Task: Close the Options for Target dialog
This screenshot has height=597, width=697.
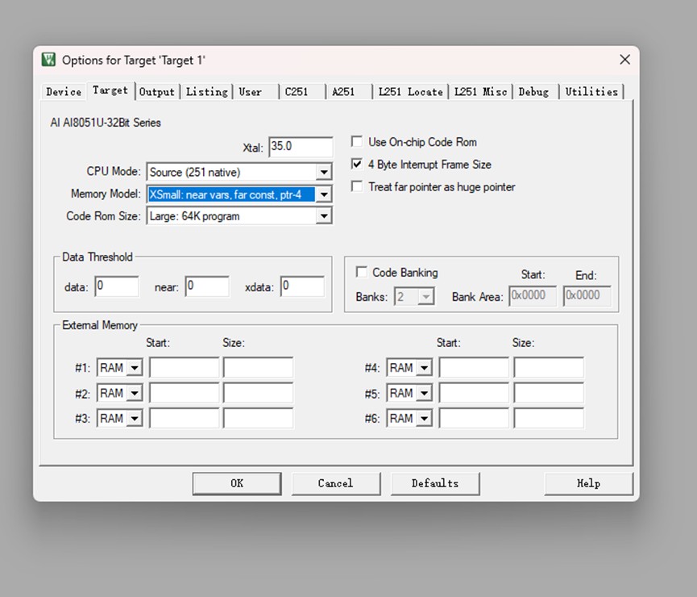Action: [x=624, y=60]
